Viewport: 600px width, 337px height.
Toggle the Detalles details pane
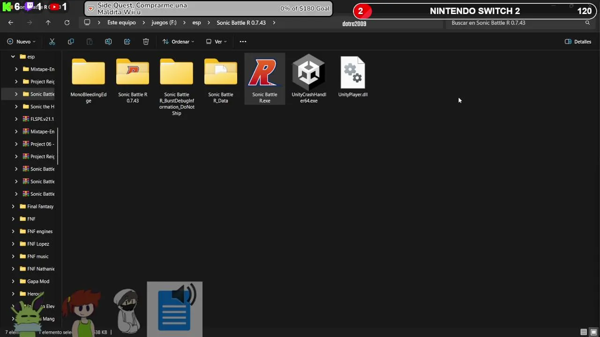click(578, 42)
